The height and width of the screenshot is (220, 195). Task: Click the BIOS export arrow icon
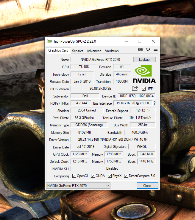coord(135,89)
